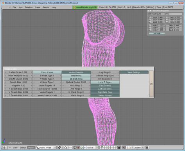Screen dimensions: 185x151
Task: Open the Object Mode dropdown
Action: [x=46, y=147]
